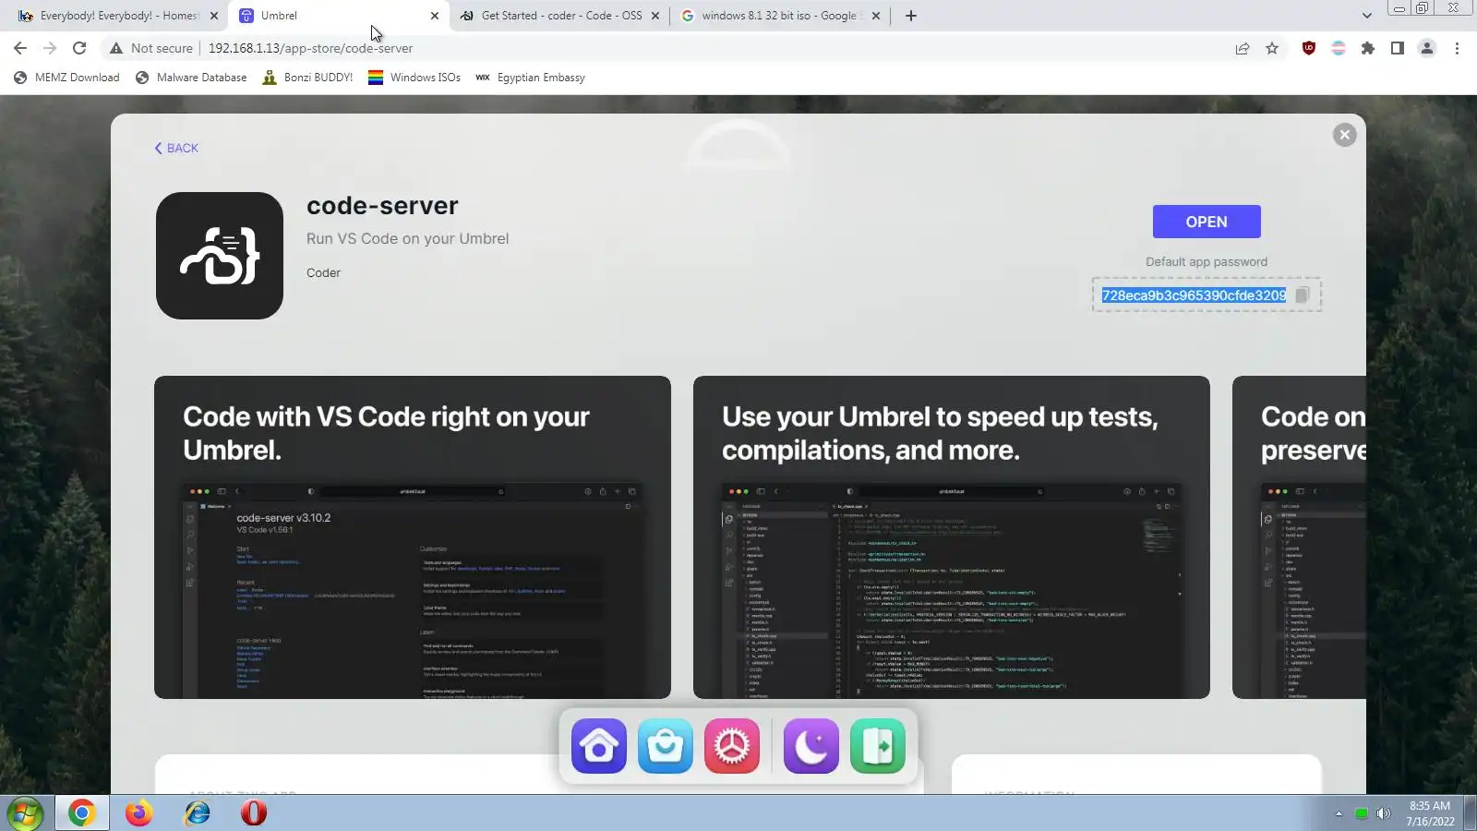Click 'Run VS Code on your Umbrel' tagline
Image resolution: width=1477 pixels, height=831 pixels.
coord(407,238)
